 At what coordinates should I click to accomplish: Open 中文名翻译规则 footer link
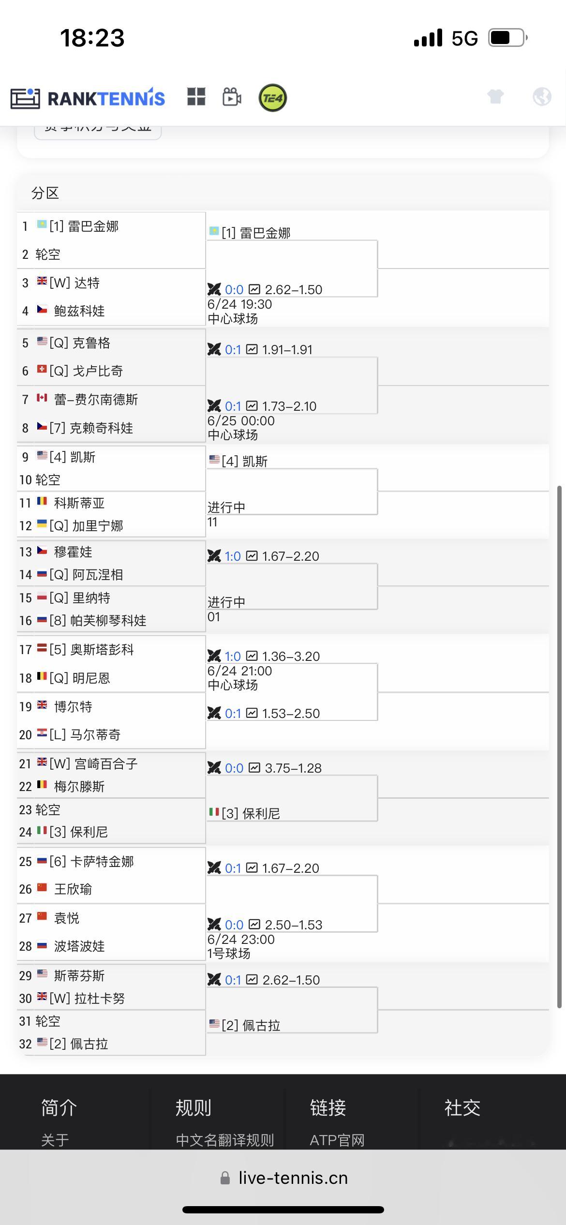(x=225, y=1140)
